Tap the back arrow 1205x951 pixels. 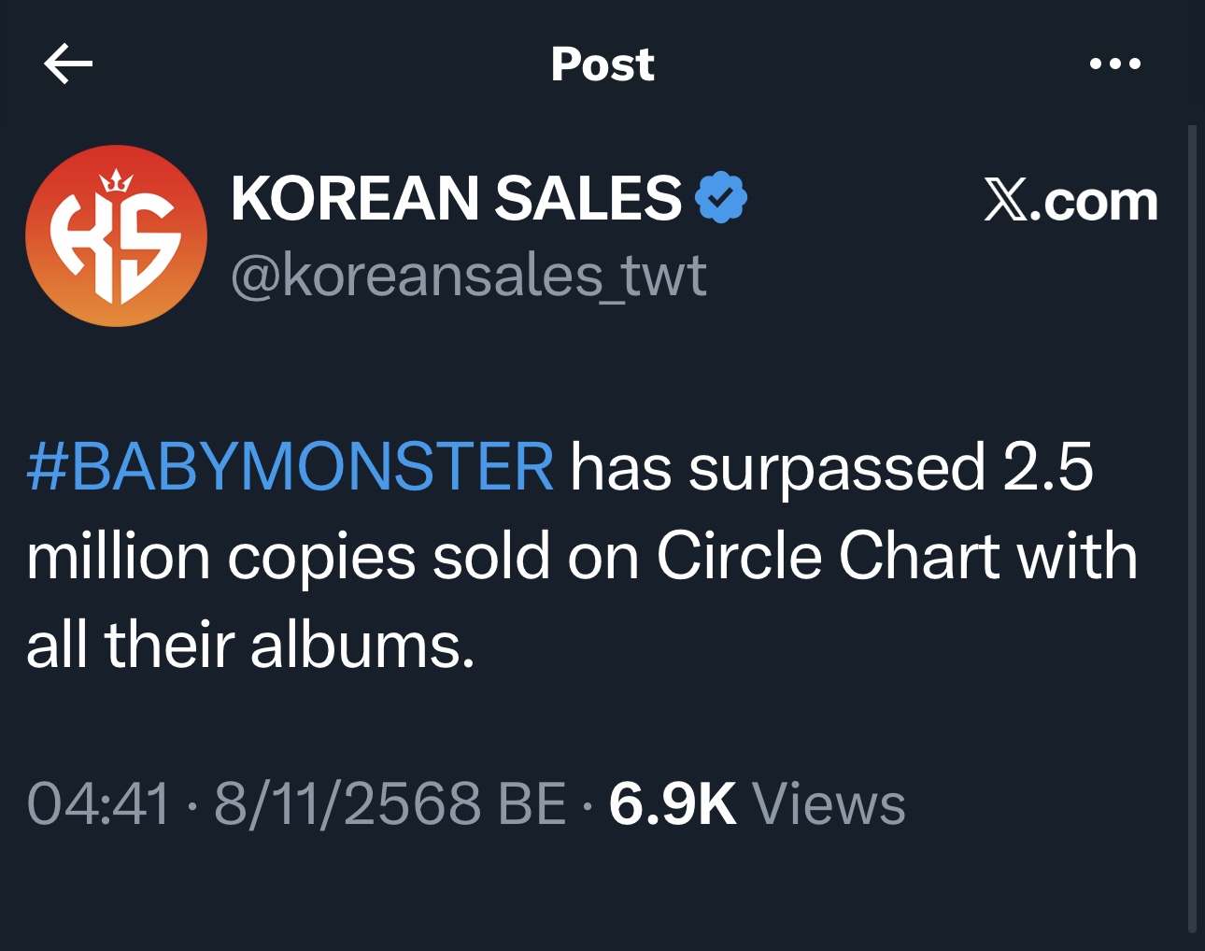[x=68, y=64]
